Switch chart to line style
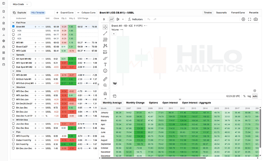The height and width of the screenshot is (161, 264). [112, 19]
